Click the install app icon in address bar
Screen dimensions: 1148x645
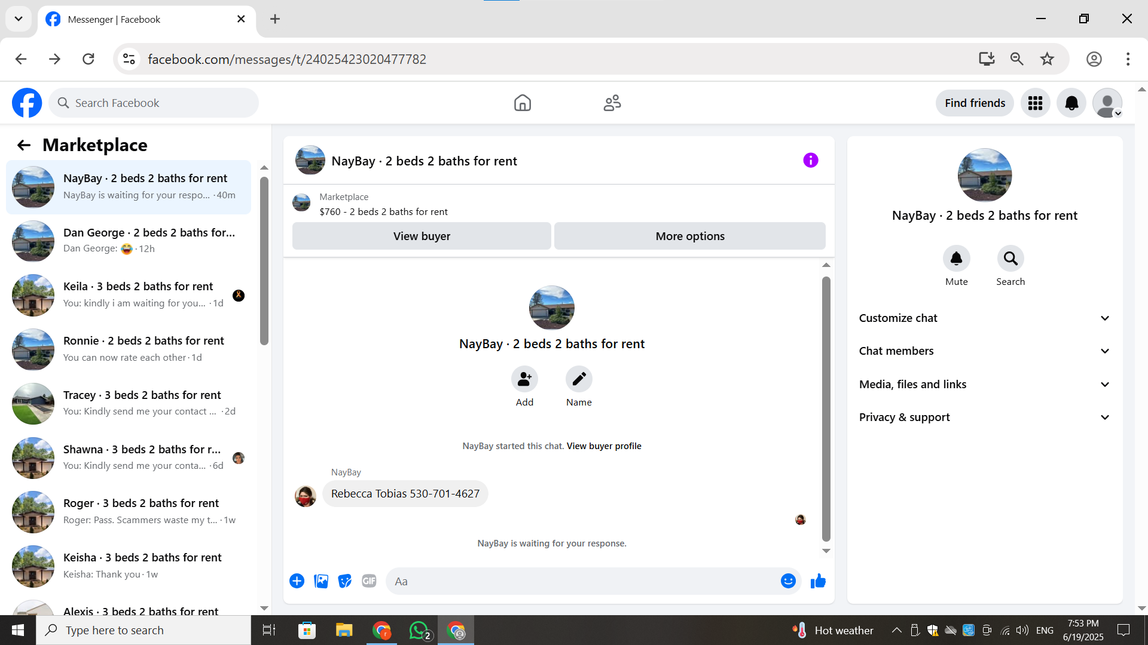987,59
